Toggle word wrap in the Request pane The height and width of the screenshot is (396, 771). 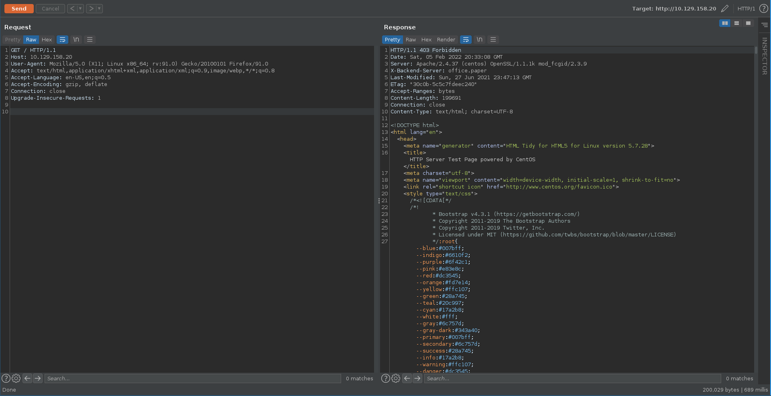[62, 39]
